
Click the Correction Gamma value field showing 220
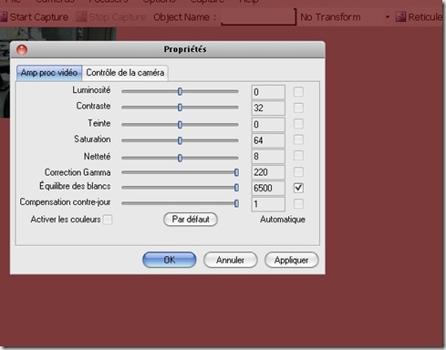(268, 172)
